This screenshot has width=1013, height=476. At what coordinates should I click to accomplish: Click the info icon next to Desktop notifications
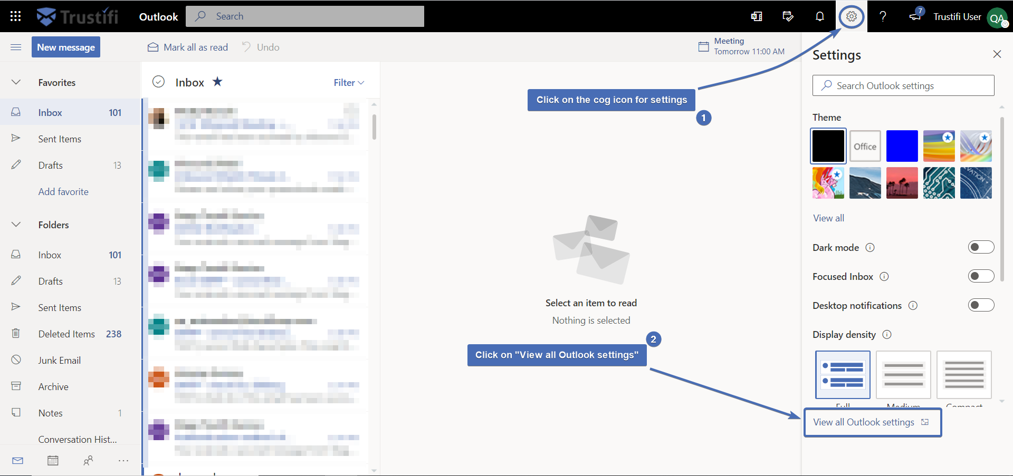coord(913,305)
